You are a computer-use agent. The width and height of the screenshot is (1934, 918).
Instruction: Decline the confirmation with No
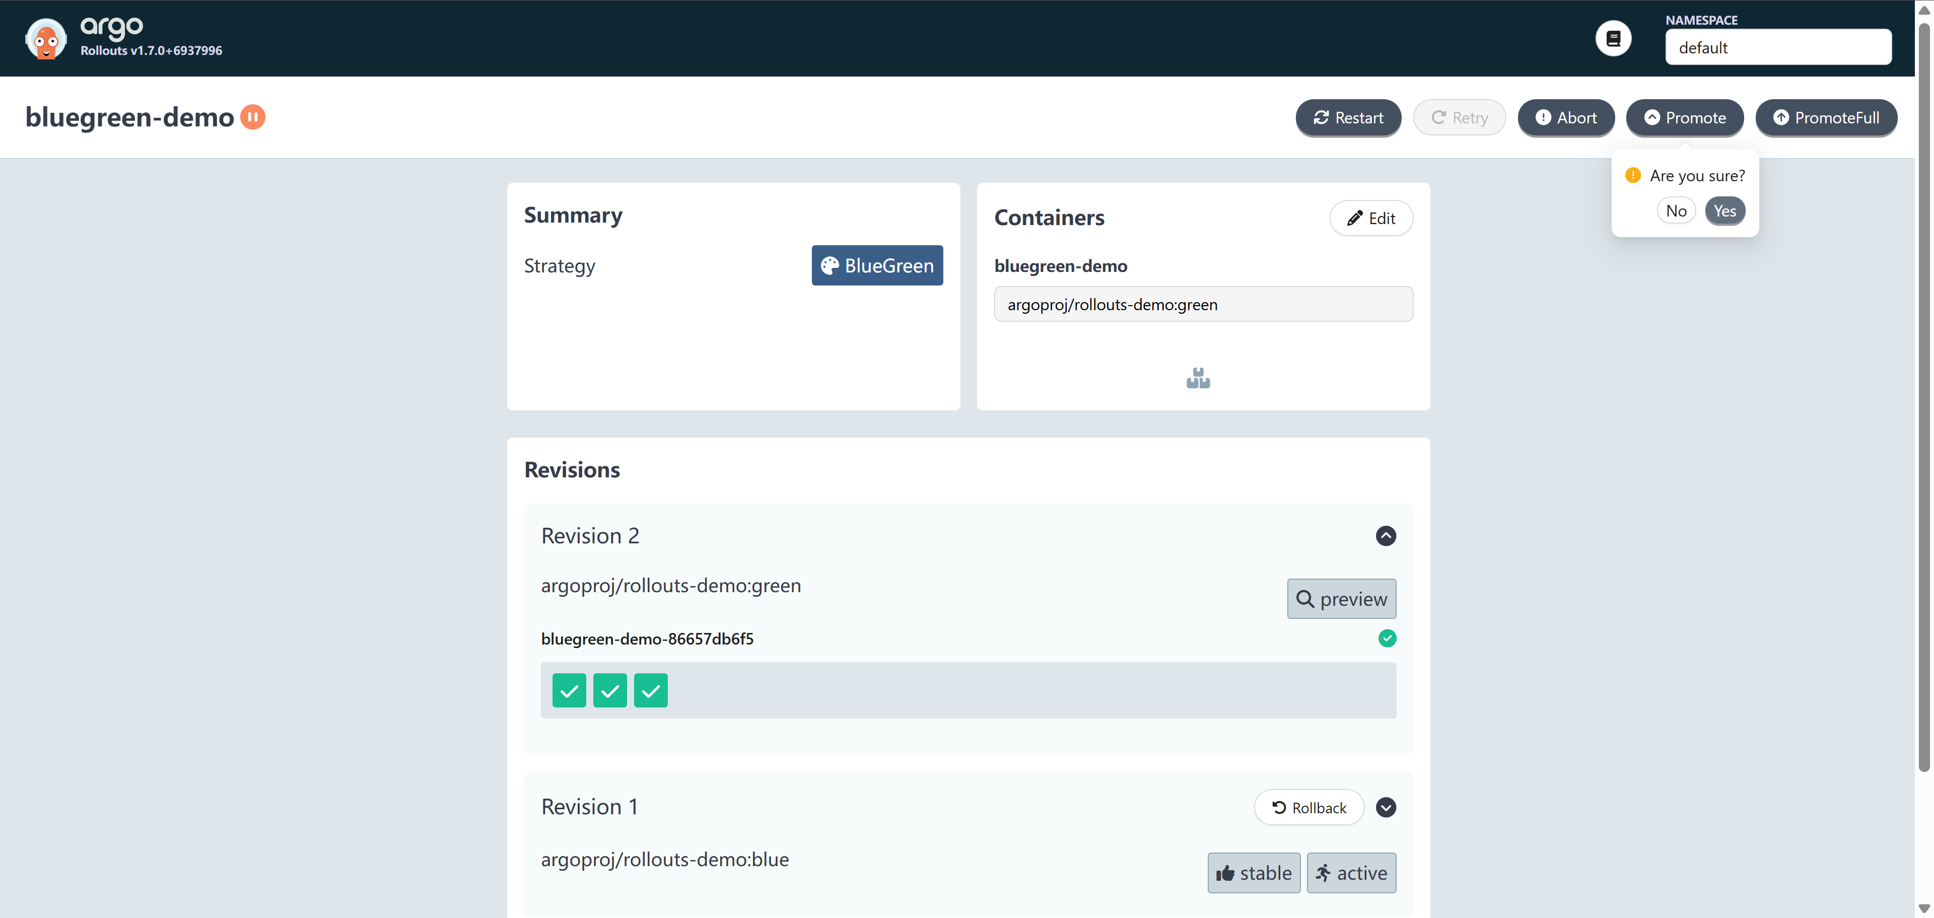click(1676, 211)
